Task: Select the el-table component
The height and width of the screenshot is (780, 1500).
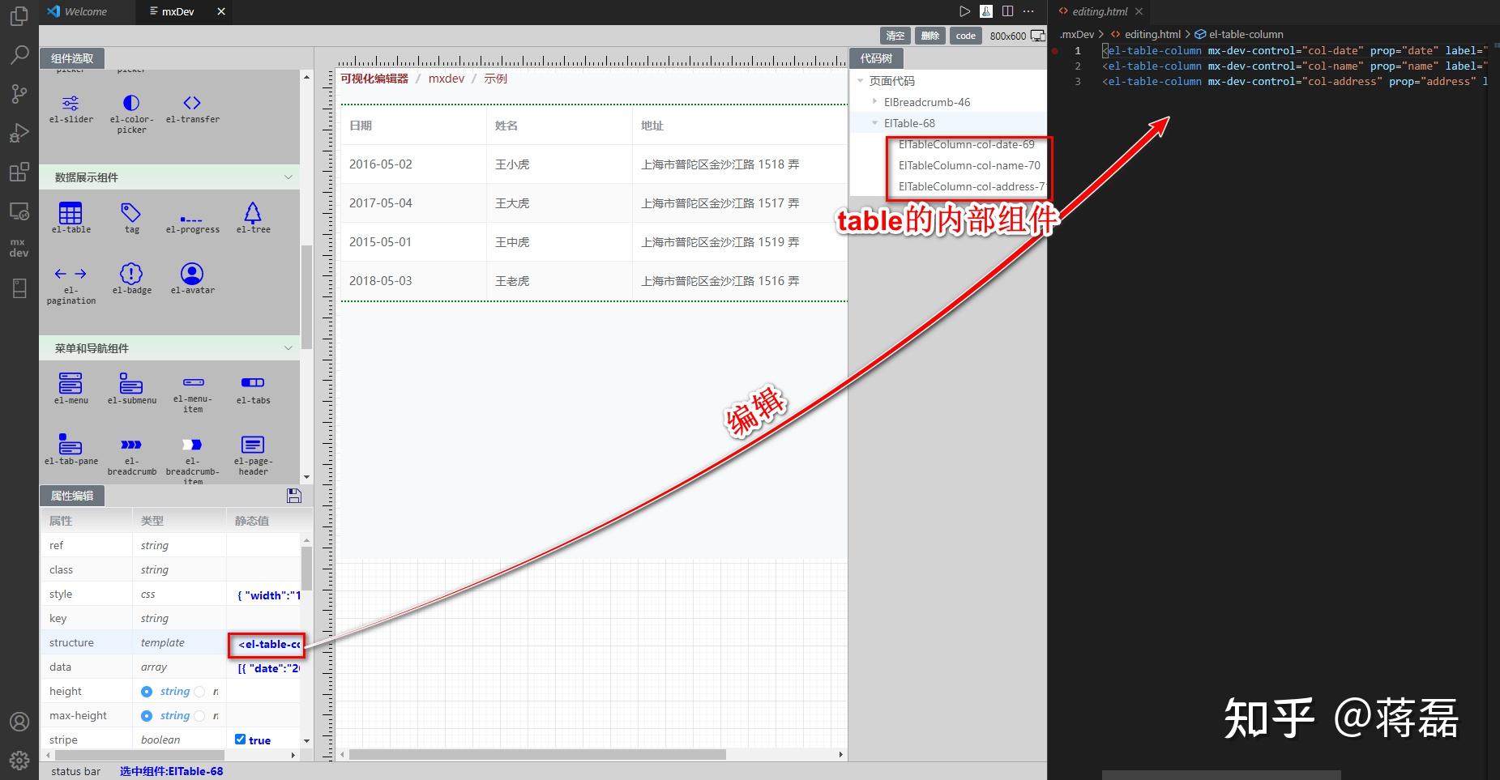Action: pyautogui.click(x=71, y=216)
